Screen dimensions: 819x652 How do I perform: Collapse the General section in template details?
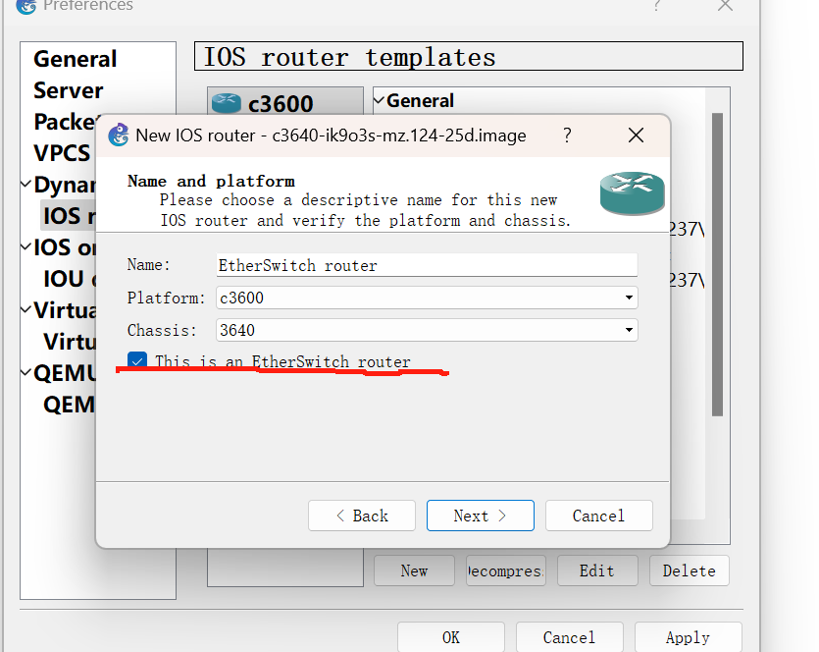380,100
